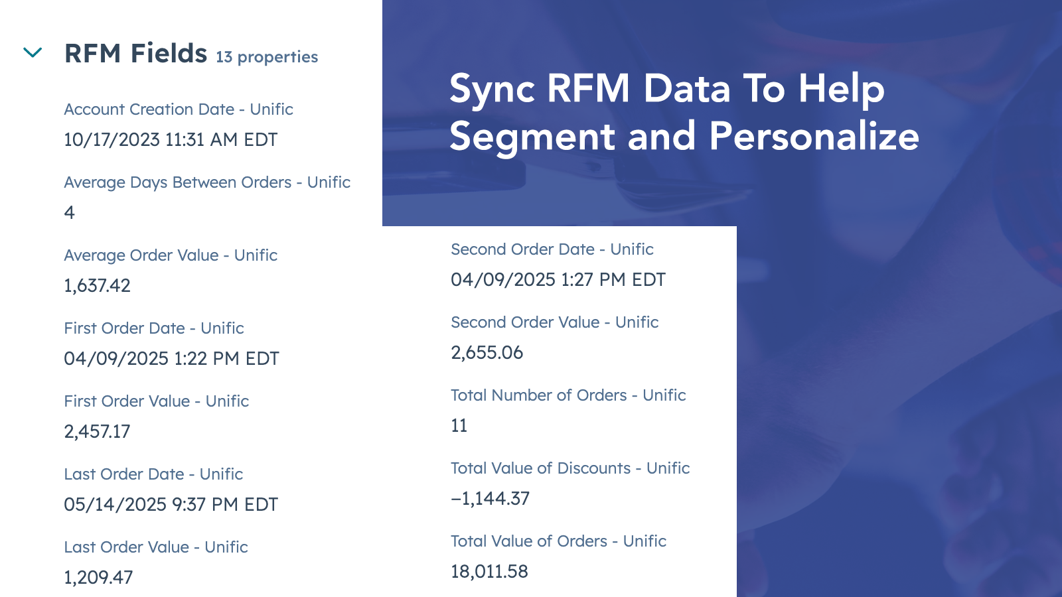This screenshot has height=597, width=1062.
Task: Click the RFM Fields section title
Action: (135, 54)
